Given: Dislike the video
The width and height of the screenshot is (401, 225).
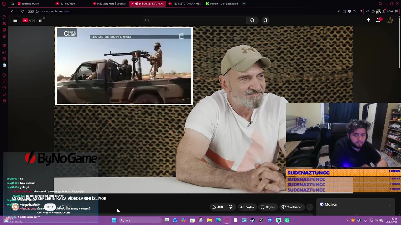Looking at the screenshot, I should tap(231, 207).
